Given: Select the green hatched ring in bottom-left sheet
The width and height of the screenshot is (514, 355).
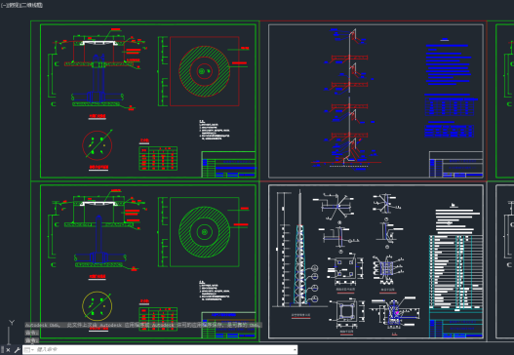Looking at the screenshot, I should (x=204, y=232).
